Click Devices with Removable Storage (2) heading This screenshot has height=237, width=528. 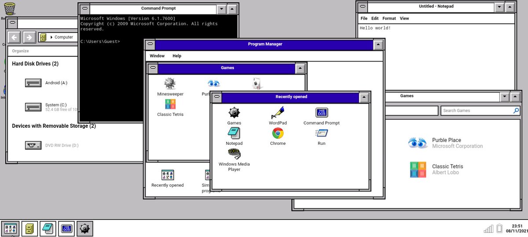(x=54, y=126)
